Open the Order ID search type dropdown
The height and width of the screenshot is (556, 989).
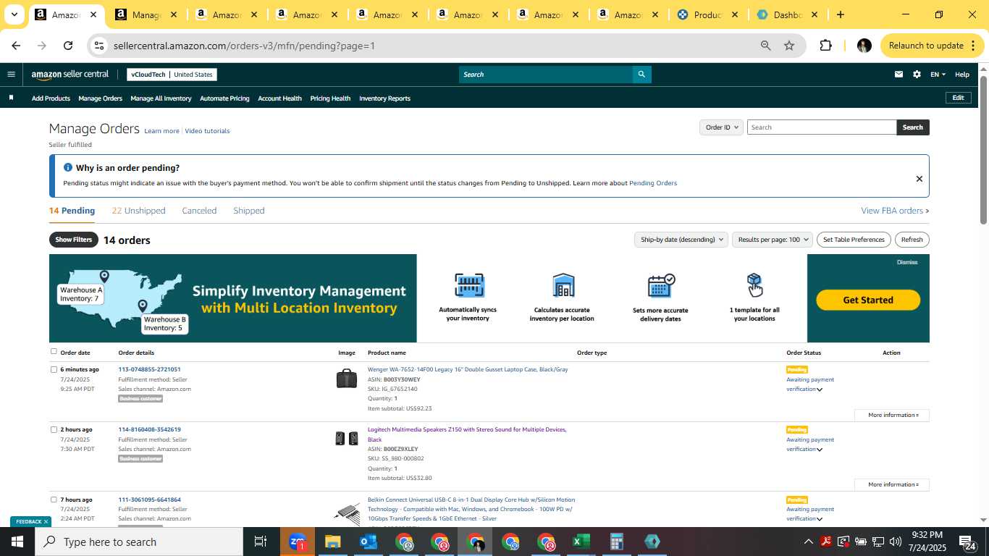(x=721, y=127)
